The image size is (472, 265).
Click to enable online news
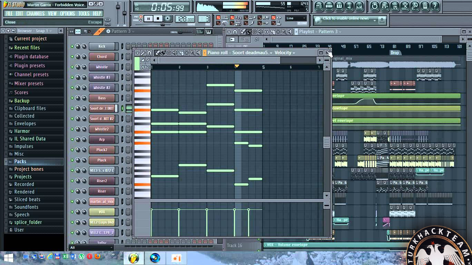tap(346, 19)
